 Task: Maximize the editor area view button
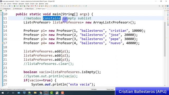[x=166, y=8]
